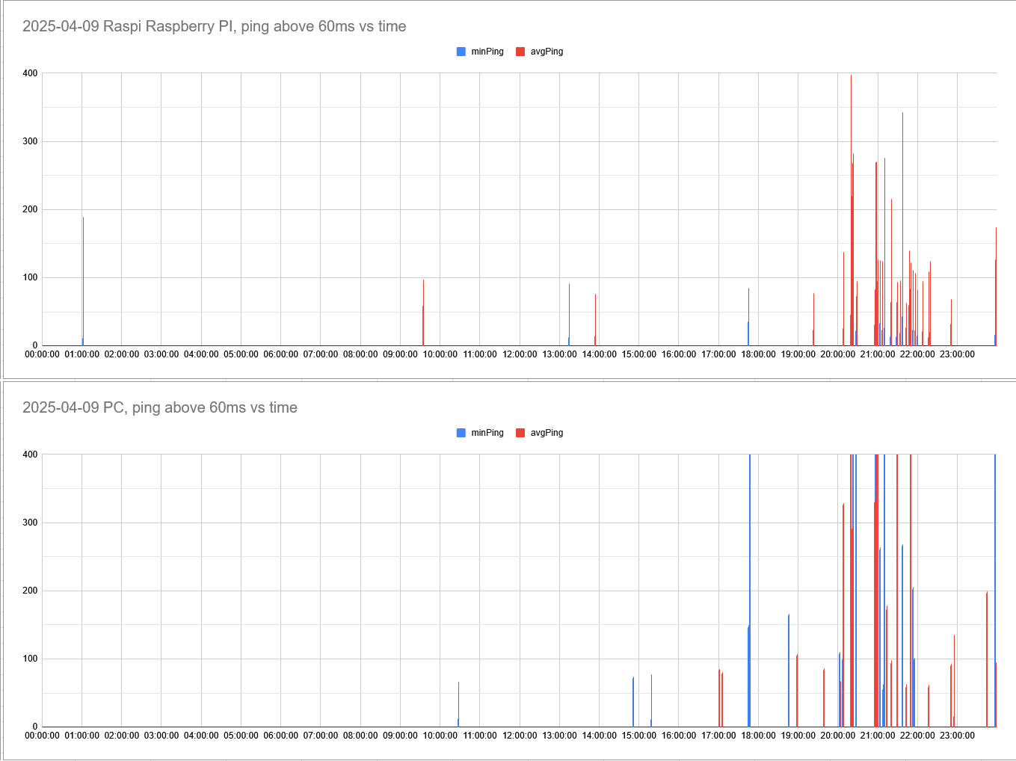
Task: Click 23:00:00 axis label in PC chart
Action: click(x=957, y=736)
